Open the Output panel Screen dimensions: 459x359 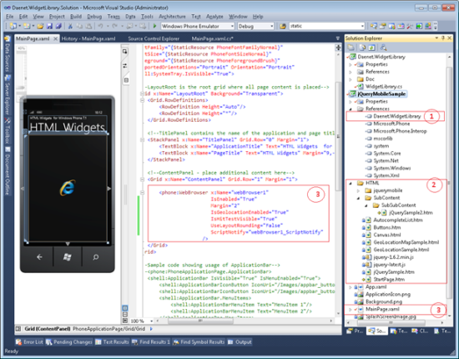pos(240,341)
